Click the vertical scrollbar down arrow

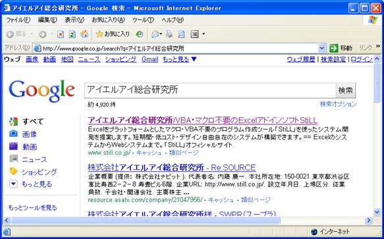[x=377, y=212]
